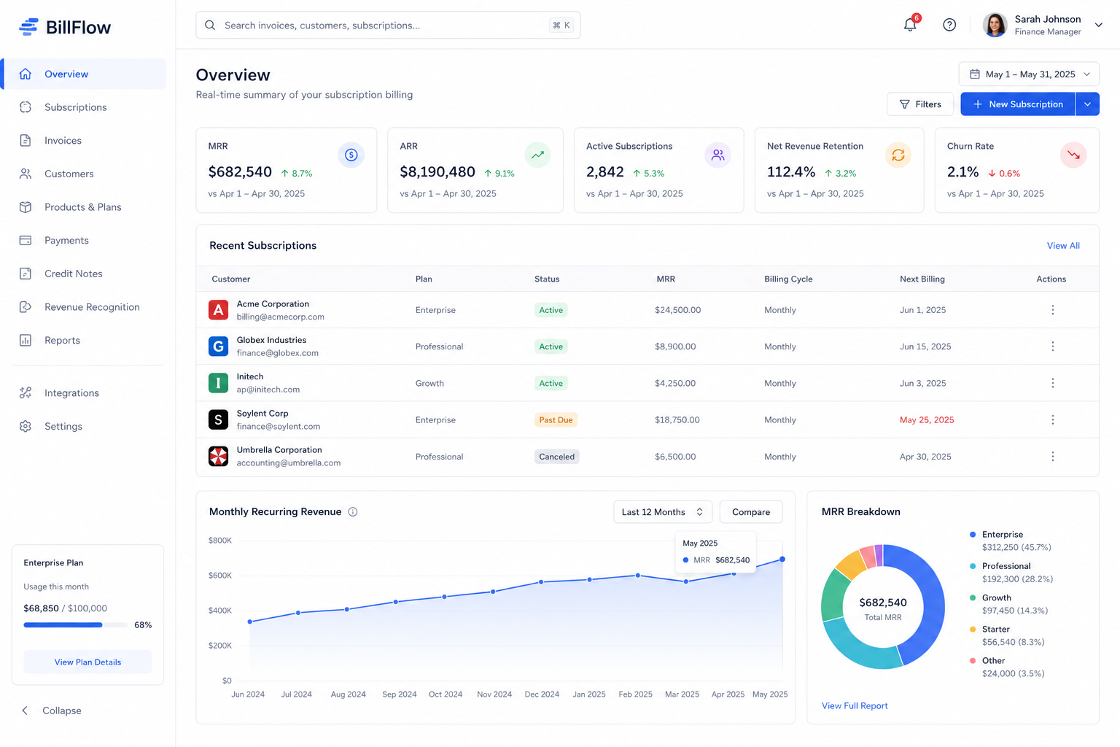Click the Umbrella Corporation logo

click(x=218, y=457)
